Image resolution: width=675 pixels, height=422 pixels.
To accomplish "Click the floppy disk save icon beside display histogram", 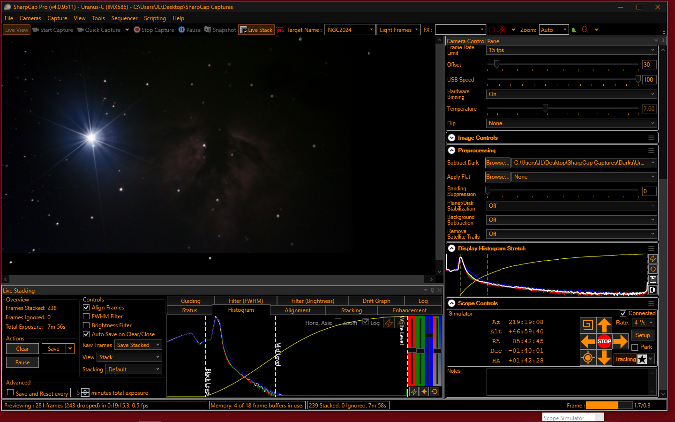I will click(652, 279).
